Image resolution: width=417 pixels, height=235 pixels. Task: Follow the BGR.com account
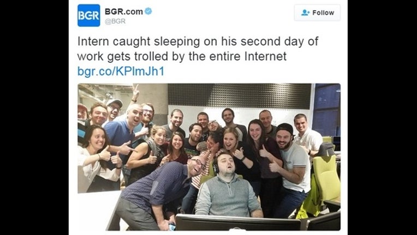coord(317,13)
